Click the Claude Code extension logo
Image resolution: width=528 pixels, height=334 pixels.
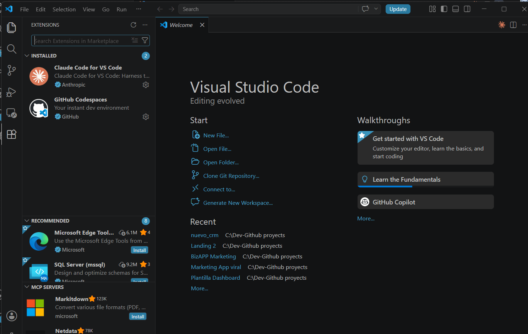pyautogui.click(x=39, y=76)
